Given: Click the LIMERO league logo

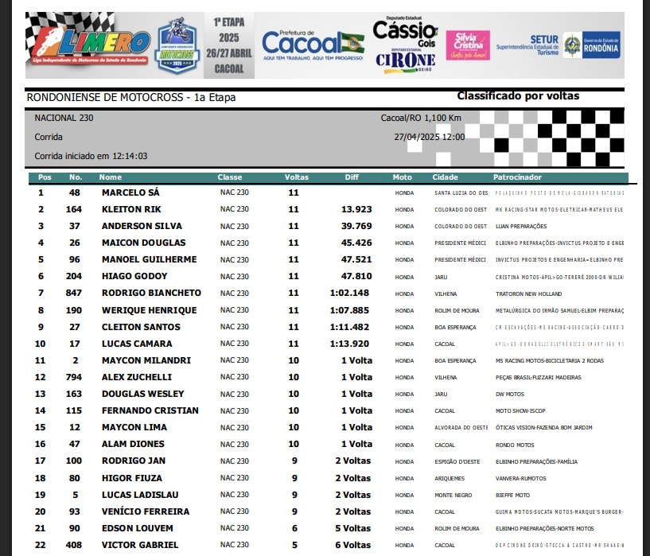Looking at the screenshot, I should click(88, 44).
